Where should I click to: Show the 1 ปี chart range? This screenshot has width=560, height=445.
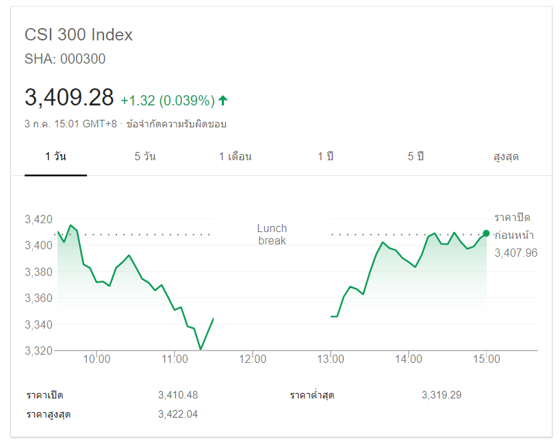(324, 157)
